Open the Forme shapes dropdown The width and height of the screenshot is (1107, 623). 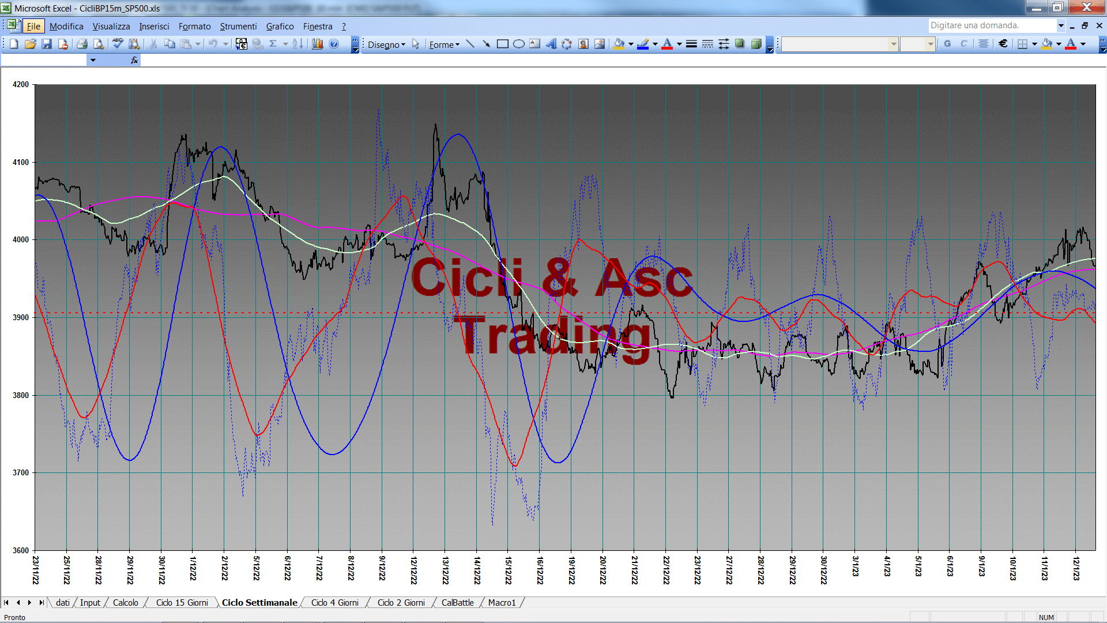pos(444,44)
